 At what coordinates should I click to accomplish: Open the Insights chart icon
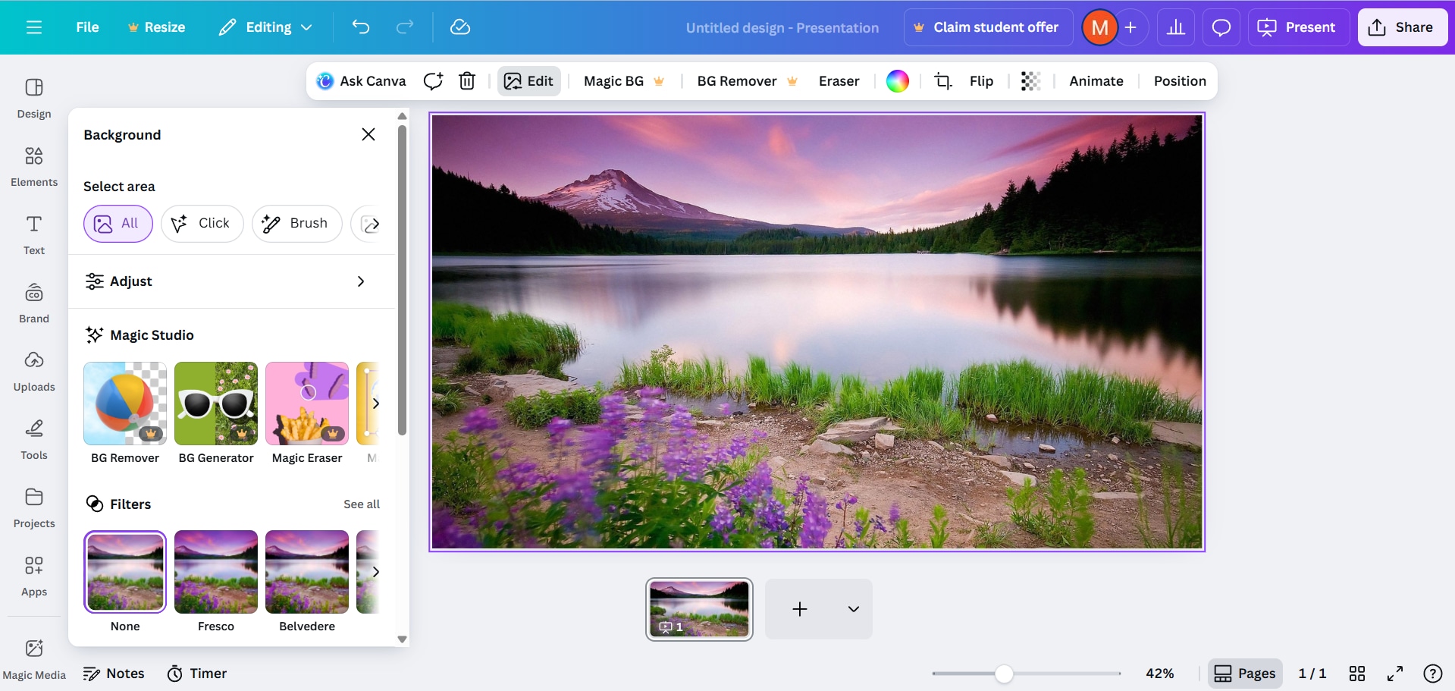pyautogui.click(x=1176, y=27)
